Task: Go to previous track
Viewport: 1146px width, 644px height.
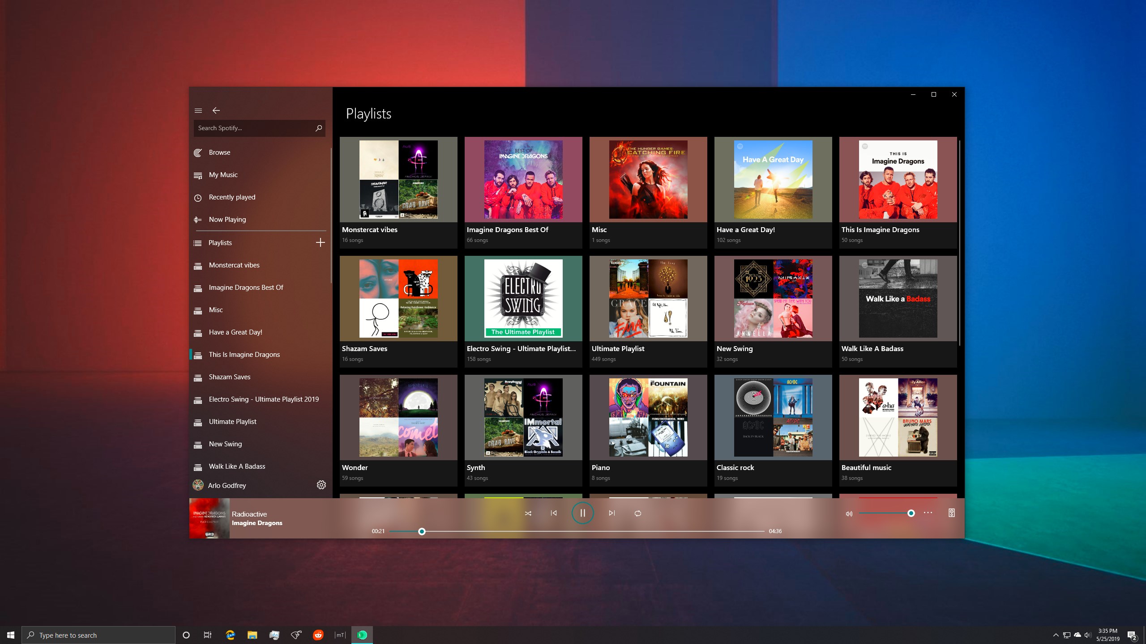Action: [554, 513]
